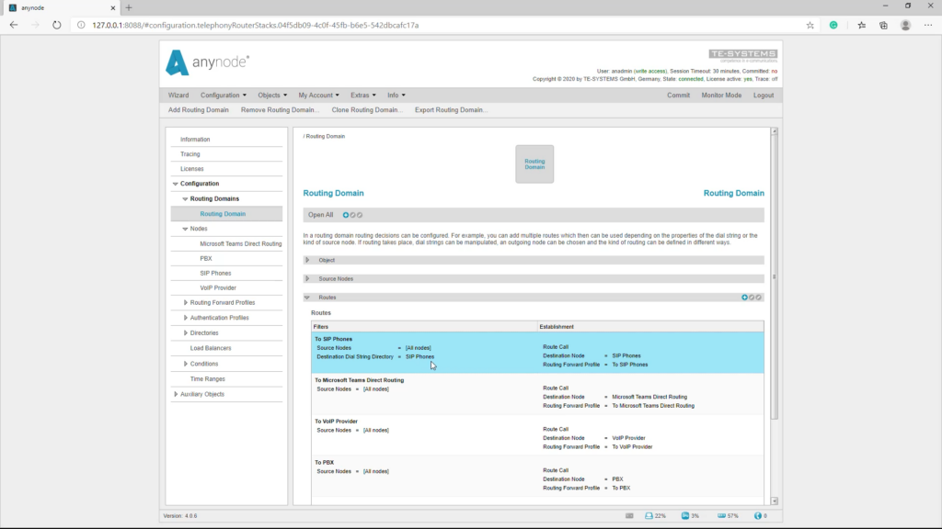Click Remove Routing Domain...
Viewport: 942px width, 529px height.
(x=280, y=110)
